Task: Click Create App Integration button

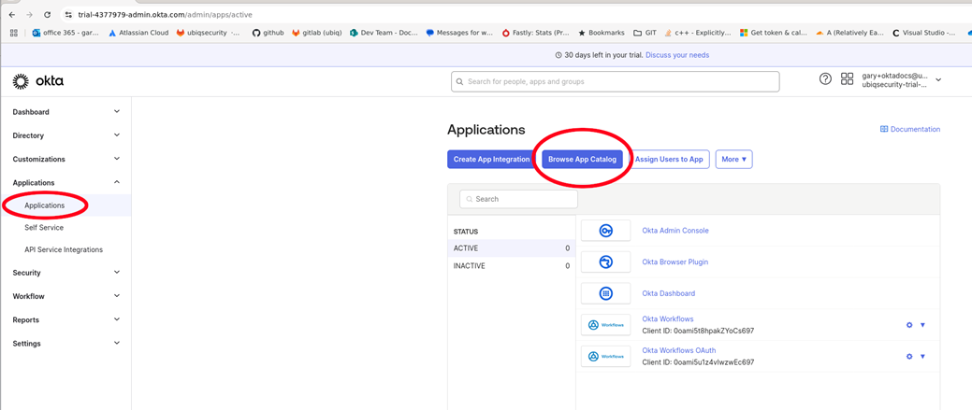Action: click(491, 159)
